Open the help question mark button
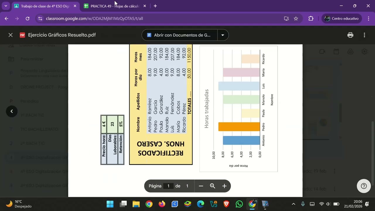Screen dimensions: 375x211 [x=364, y=186]
